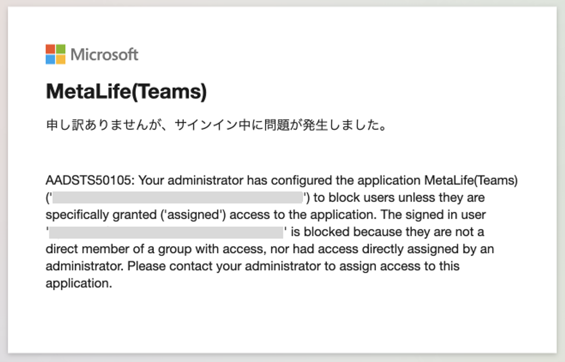Click the red square in Microsoft logo
The width and height of the screenshot is (565, 362).
(x=51, y=49)
